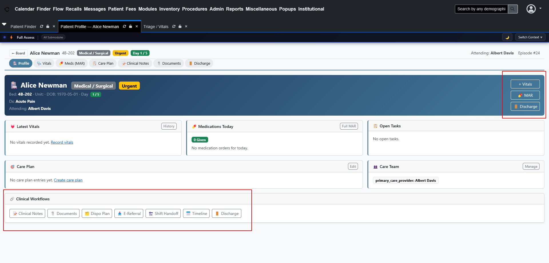Image resolution: width=549 pixels, height=263 pixels.
Task: Open the Shift Handoff workflow
Action: point(163,213)
